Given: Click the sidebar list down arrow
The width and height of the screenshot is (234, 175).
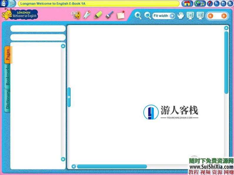Looking at the screenshot, I should pyautogui.click(x=63, y=159).
